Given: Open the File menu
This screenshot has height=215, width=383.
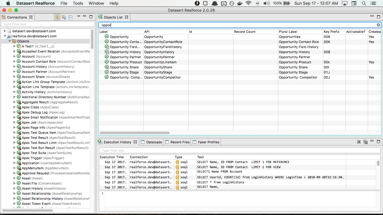Looking at the screenshot, I should click(64, 3).
